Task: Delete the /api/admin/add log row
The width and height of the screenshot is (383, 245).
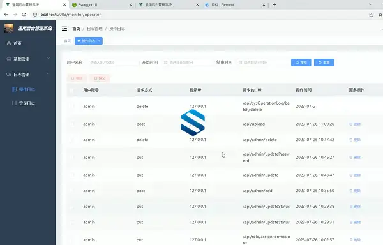Action: 355,191
